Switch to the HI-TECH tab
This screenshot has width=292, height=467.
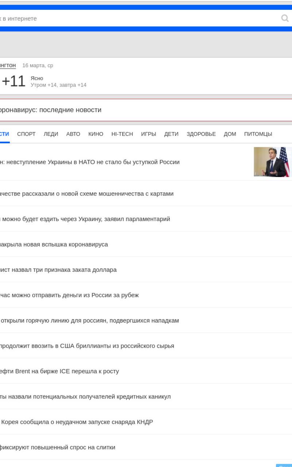(122, 134)
